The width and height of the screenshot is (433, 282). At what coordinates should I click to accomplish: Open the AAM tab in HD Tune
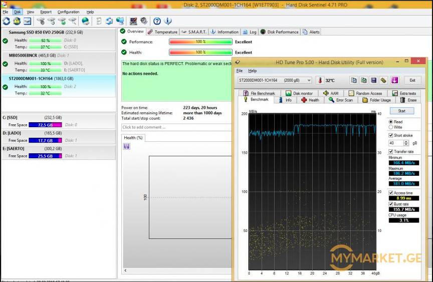(331, 93)
